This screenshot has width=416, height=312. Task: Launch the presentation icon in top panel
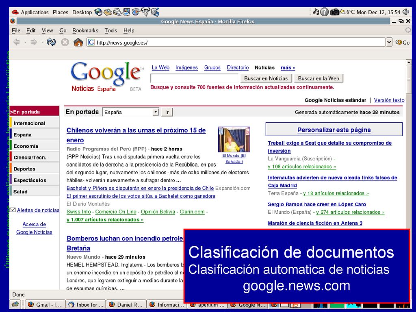pos(127,12)
